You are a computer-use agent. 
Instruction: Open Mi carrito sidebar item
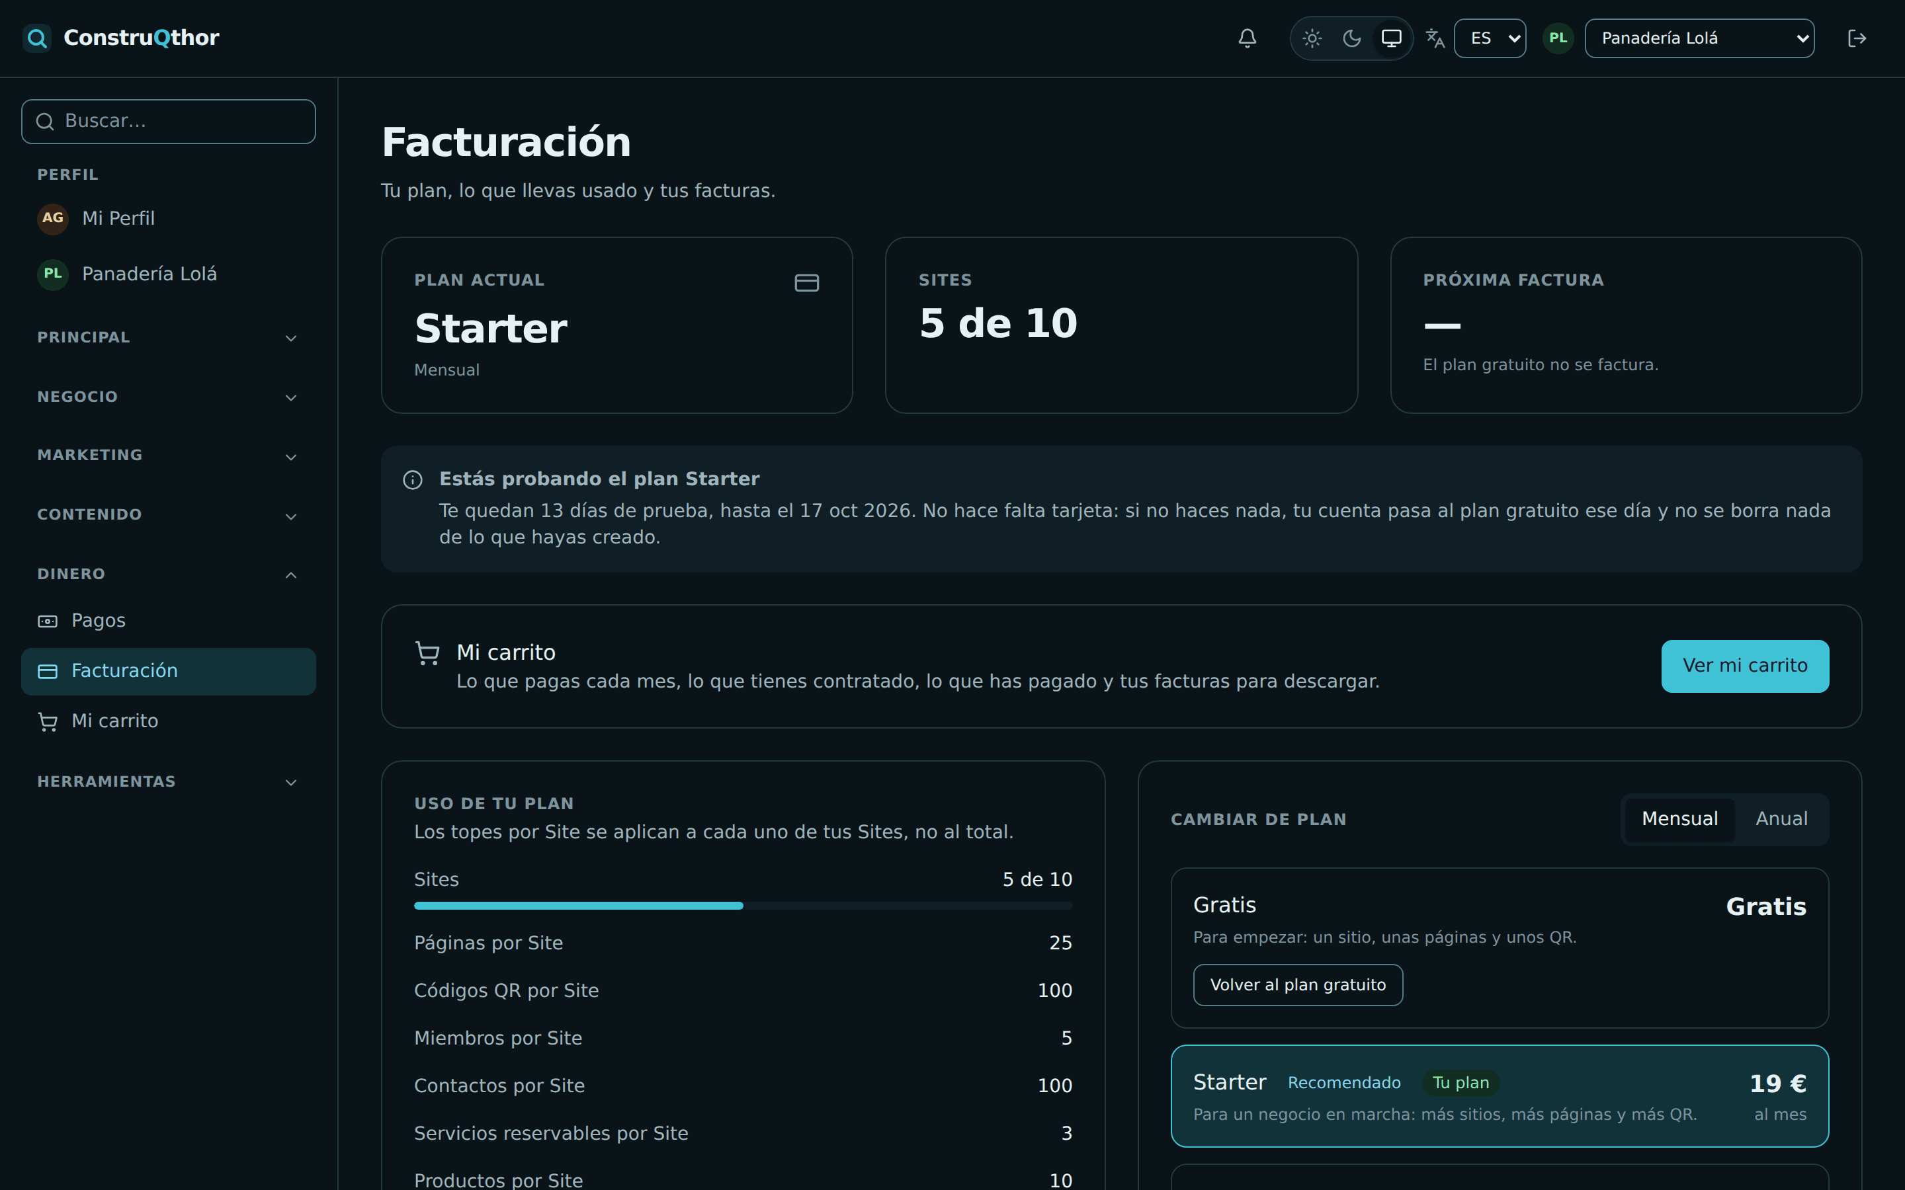click(x=169, y=721)
